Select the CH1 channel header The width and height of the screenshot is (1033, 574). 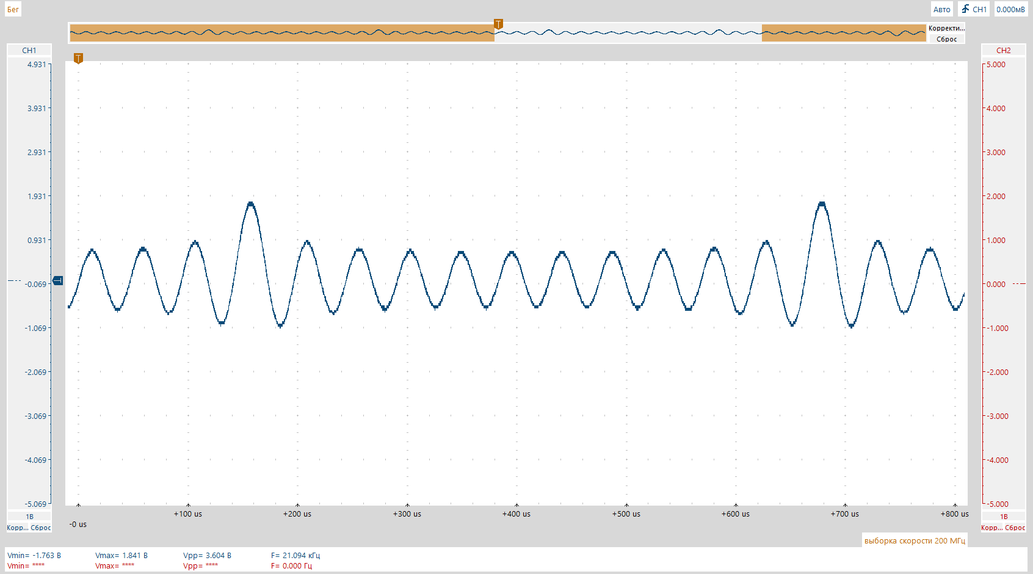coord(29,50)
